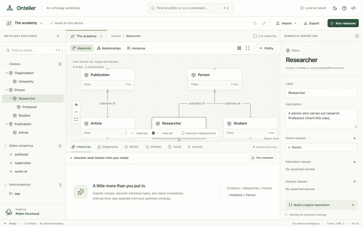Switch to the Instances view tab

pyautogui.click(x=136, y=48)
